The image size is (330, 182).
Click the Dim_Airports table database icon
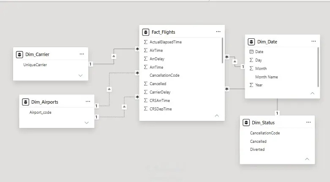click(25, 102)
